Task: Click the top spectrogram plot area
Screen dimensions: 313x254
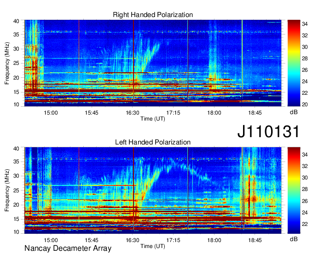Action: point(153,63)
